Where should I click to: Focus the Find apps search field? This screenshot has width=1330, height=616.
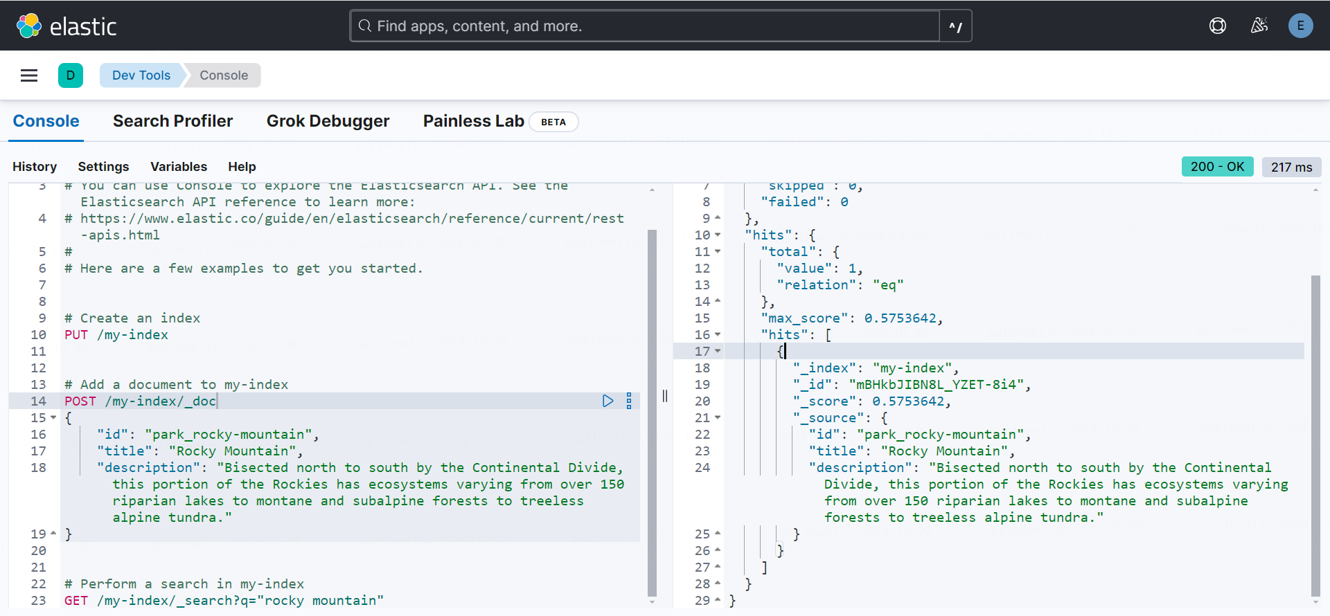644,26
